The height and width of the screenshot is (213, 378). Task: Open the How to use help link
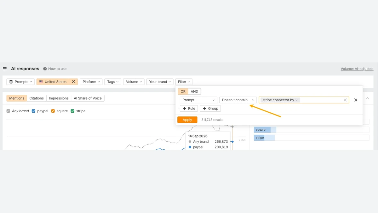click(x=55, y=69)
